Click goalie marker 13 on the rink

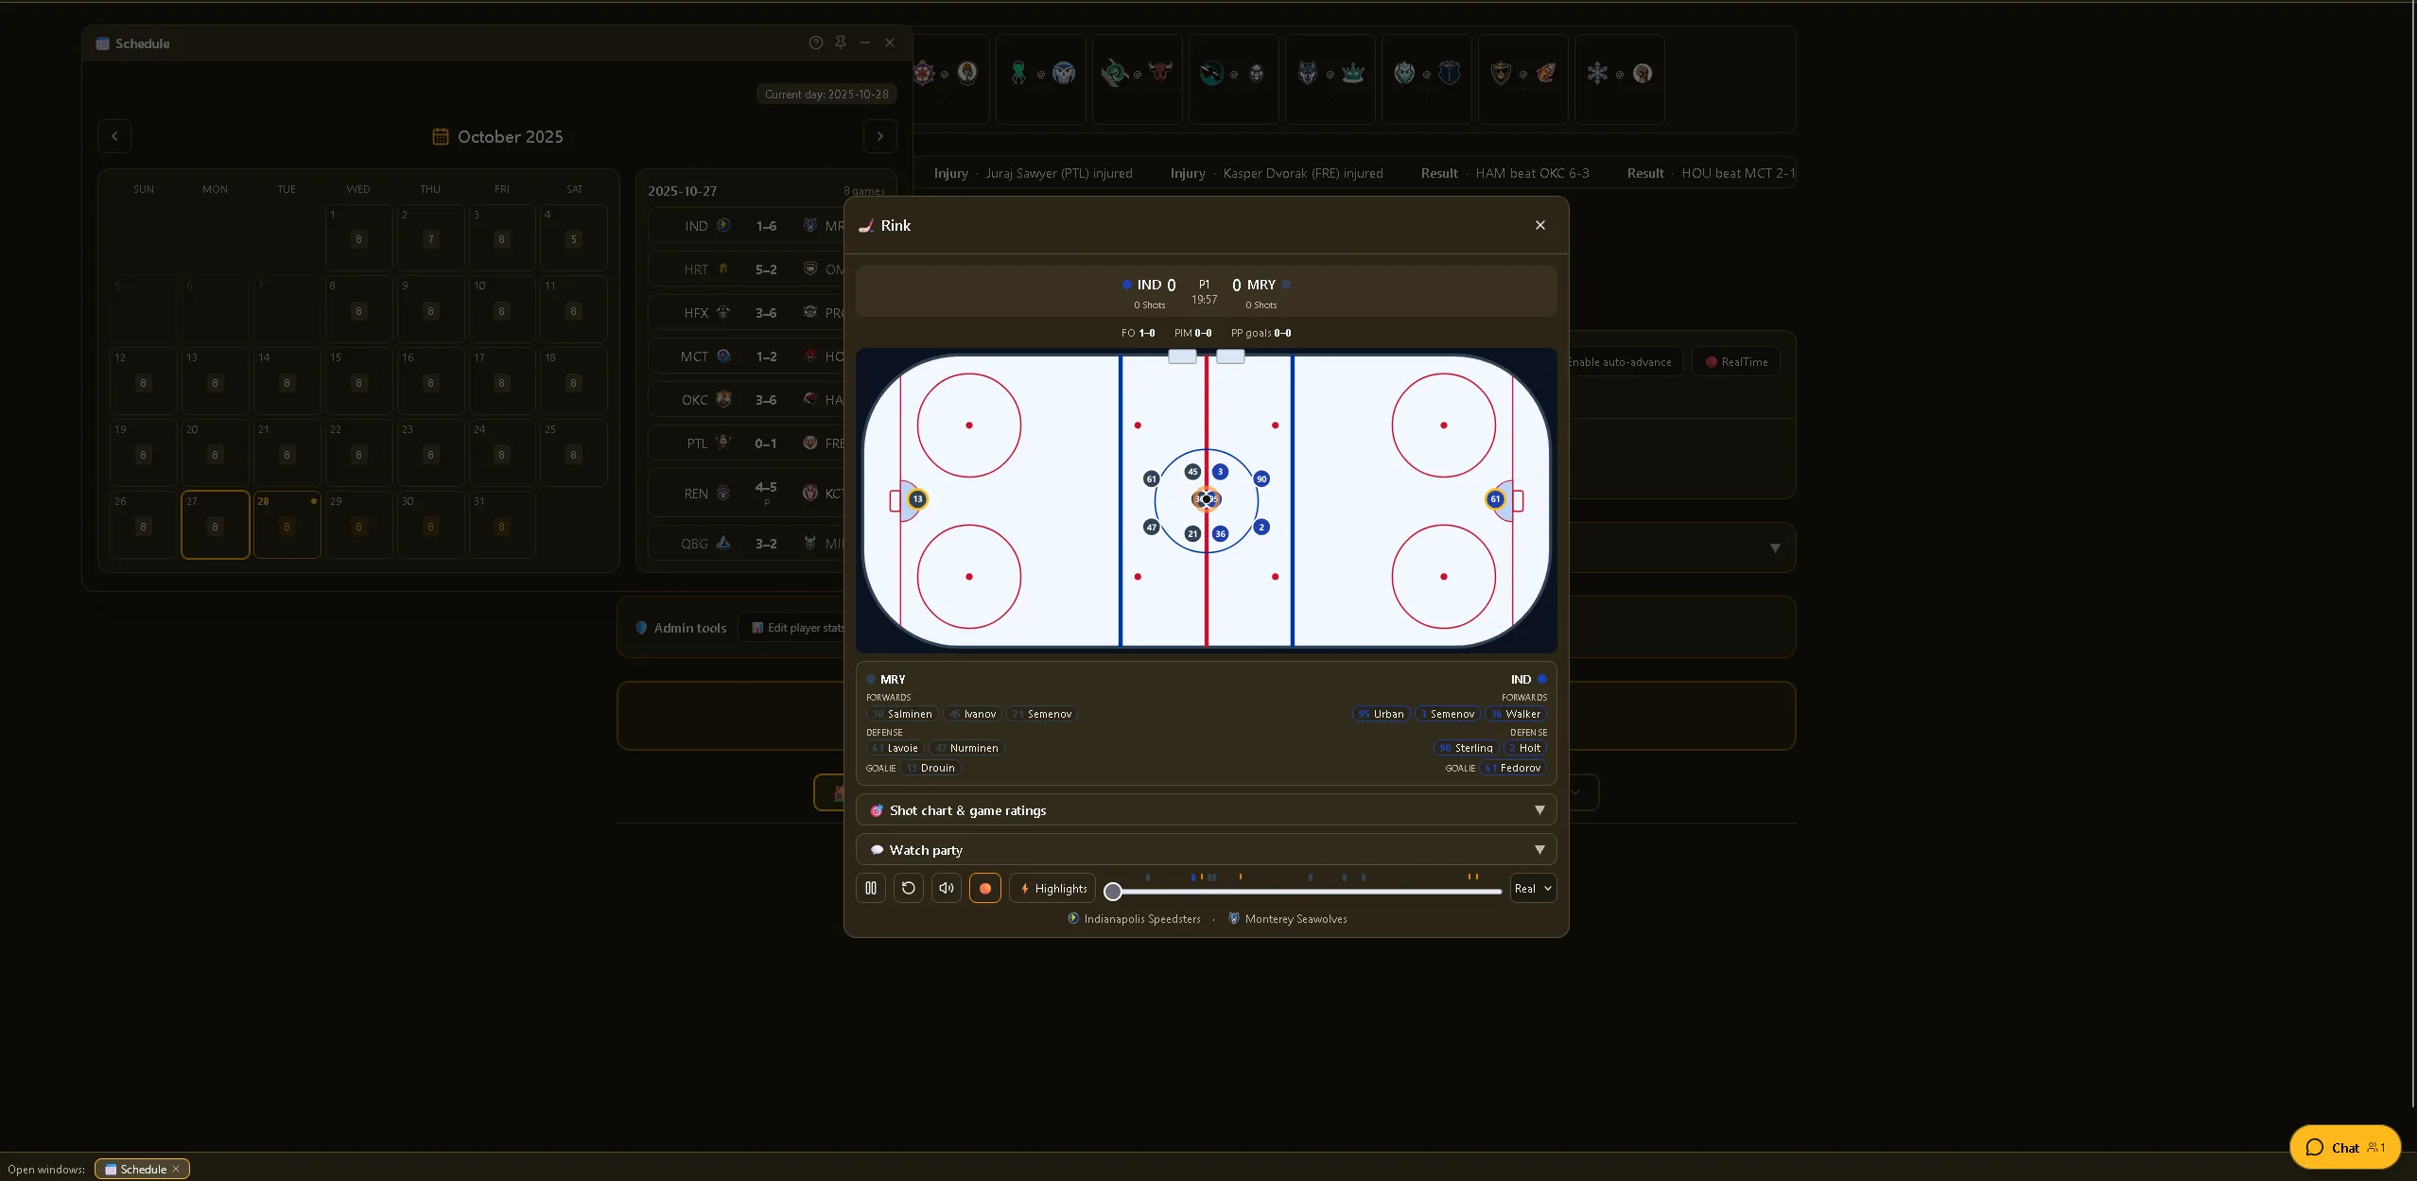(917, 499)
